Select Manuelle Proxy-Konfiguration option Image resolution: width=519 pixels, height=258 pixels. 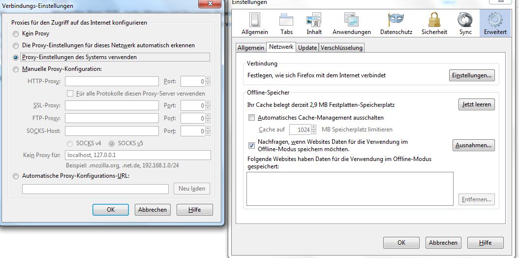point(16,69)
